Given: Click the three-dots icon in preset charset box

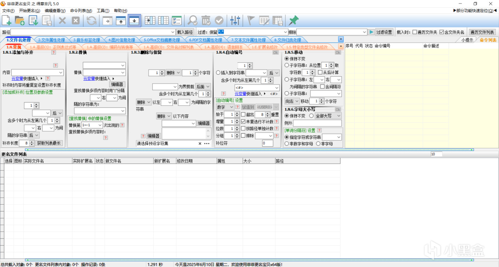Looking at the screenshot, I should pyautogui.click(x=207, y=144).
